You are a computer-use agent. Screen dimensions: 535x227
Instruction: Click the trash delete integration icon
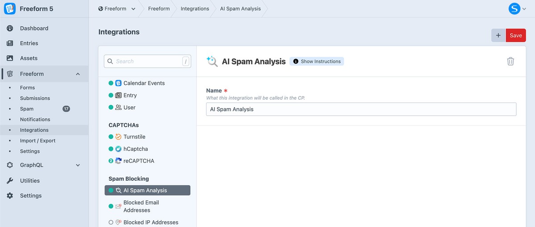coord(510,61)
